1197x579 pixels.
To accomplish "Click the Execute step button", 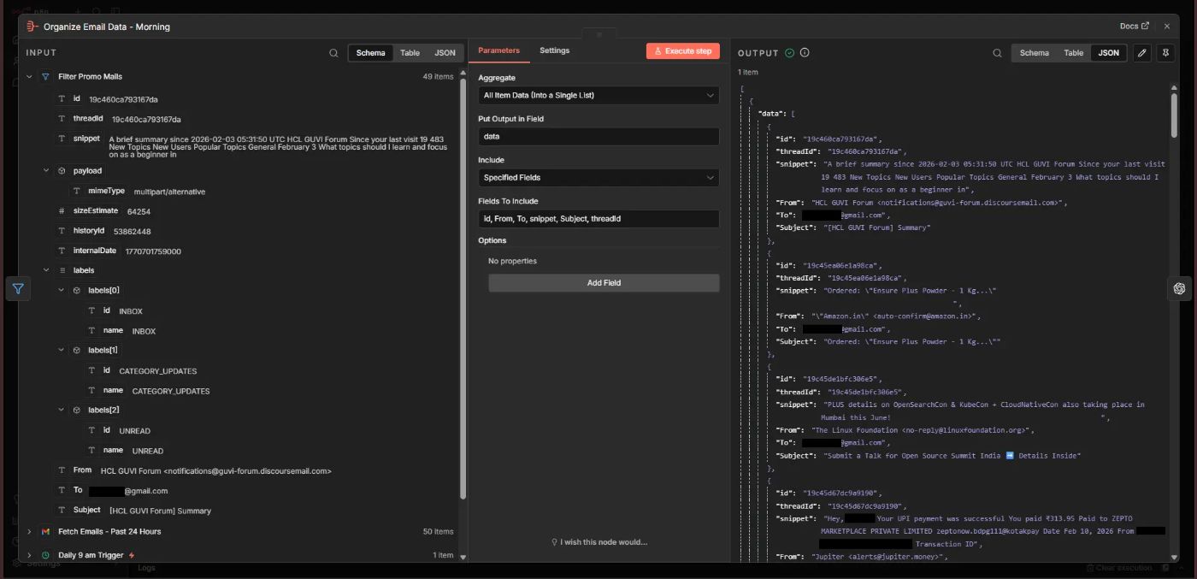I will point(682,51).
